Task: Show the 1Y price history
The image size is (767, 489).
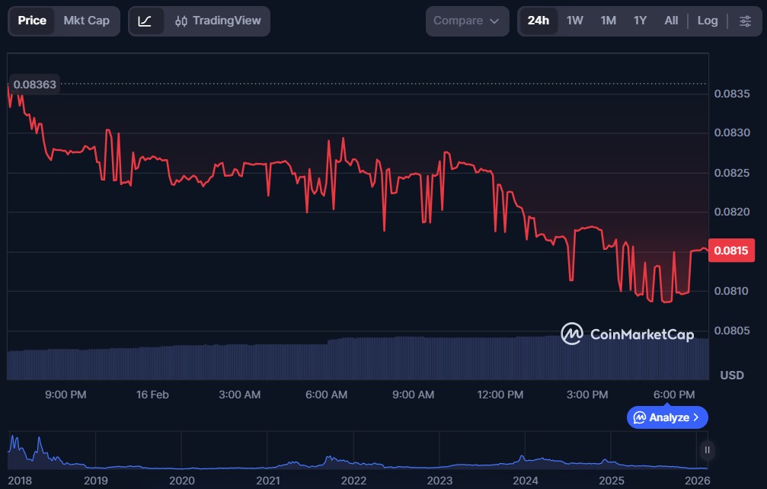Action: (x=640, y=21)
